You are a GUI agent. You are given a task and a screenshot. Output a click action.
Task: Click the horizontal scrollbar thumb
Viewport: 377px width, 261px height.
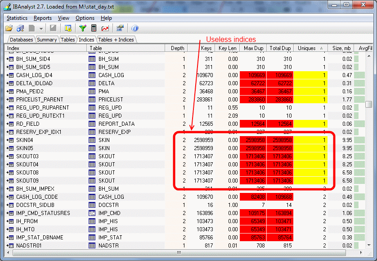(179, 252)
